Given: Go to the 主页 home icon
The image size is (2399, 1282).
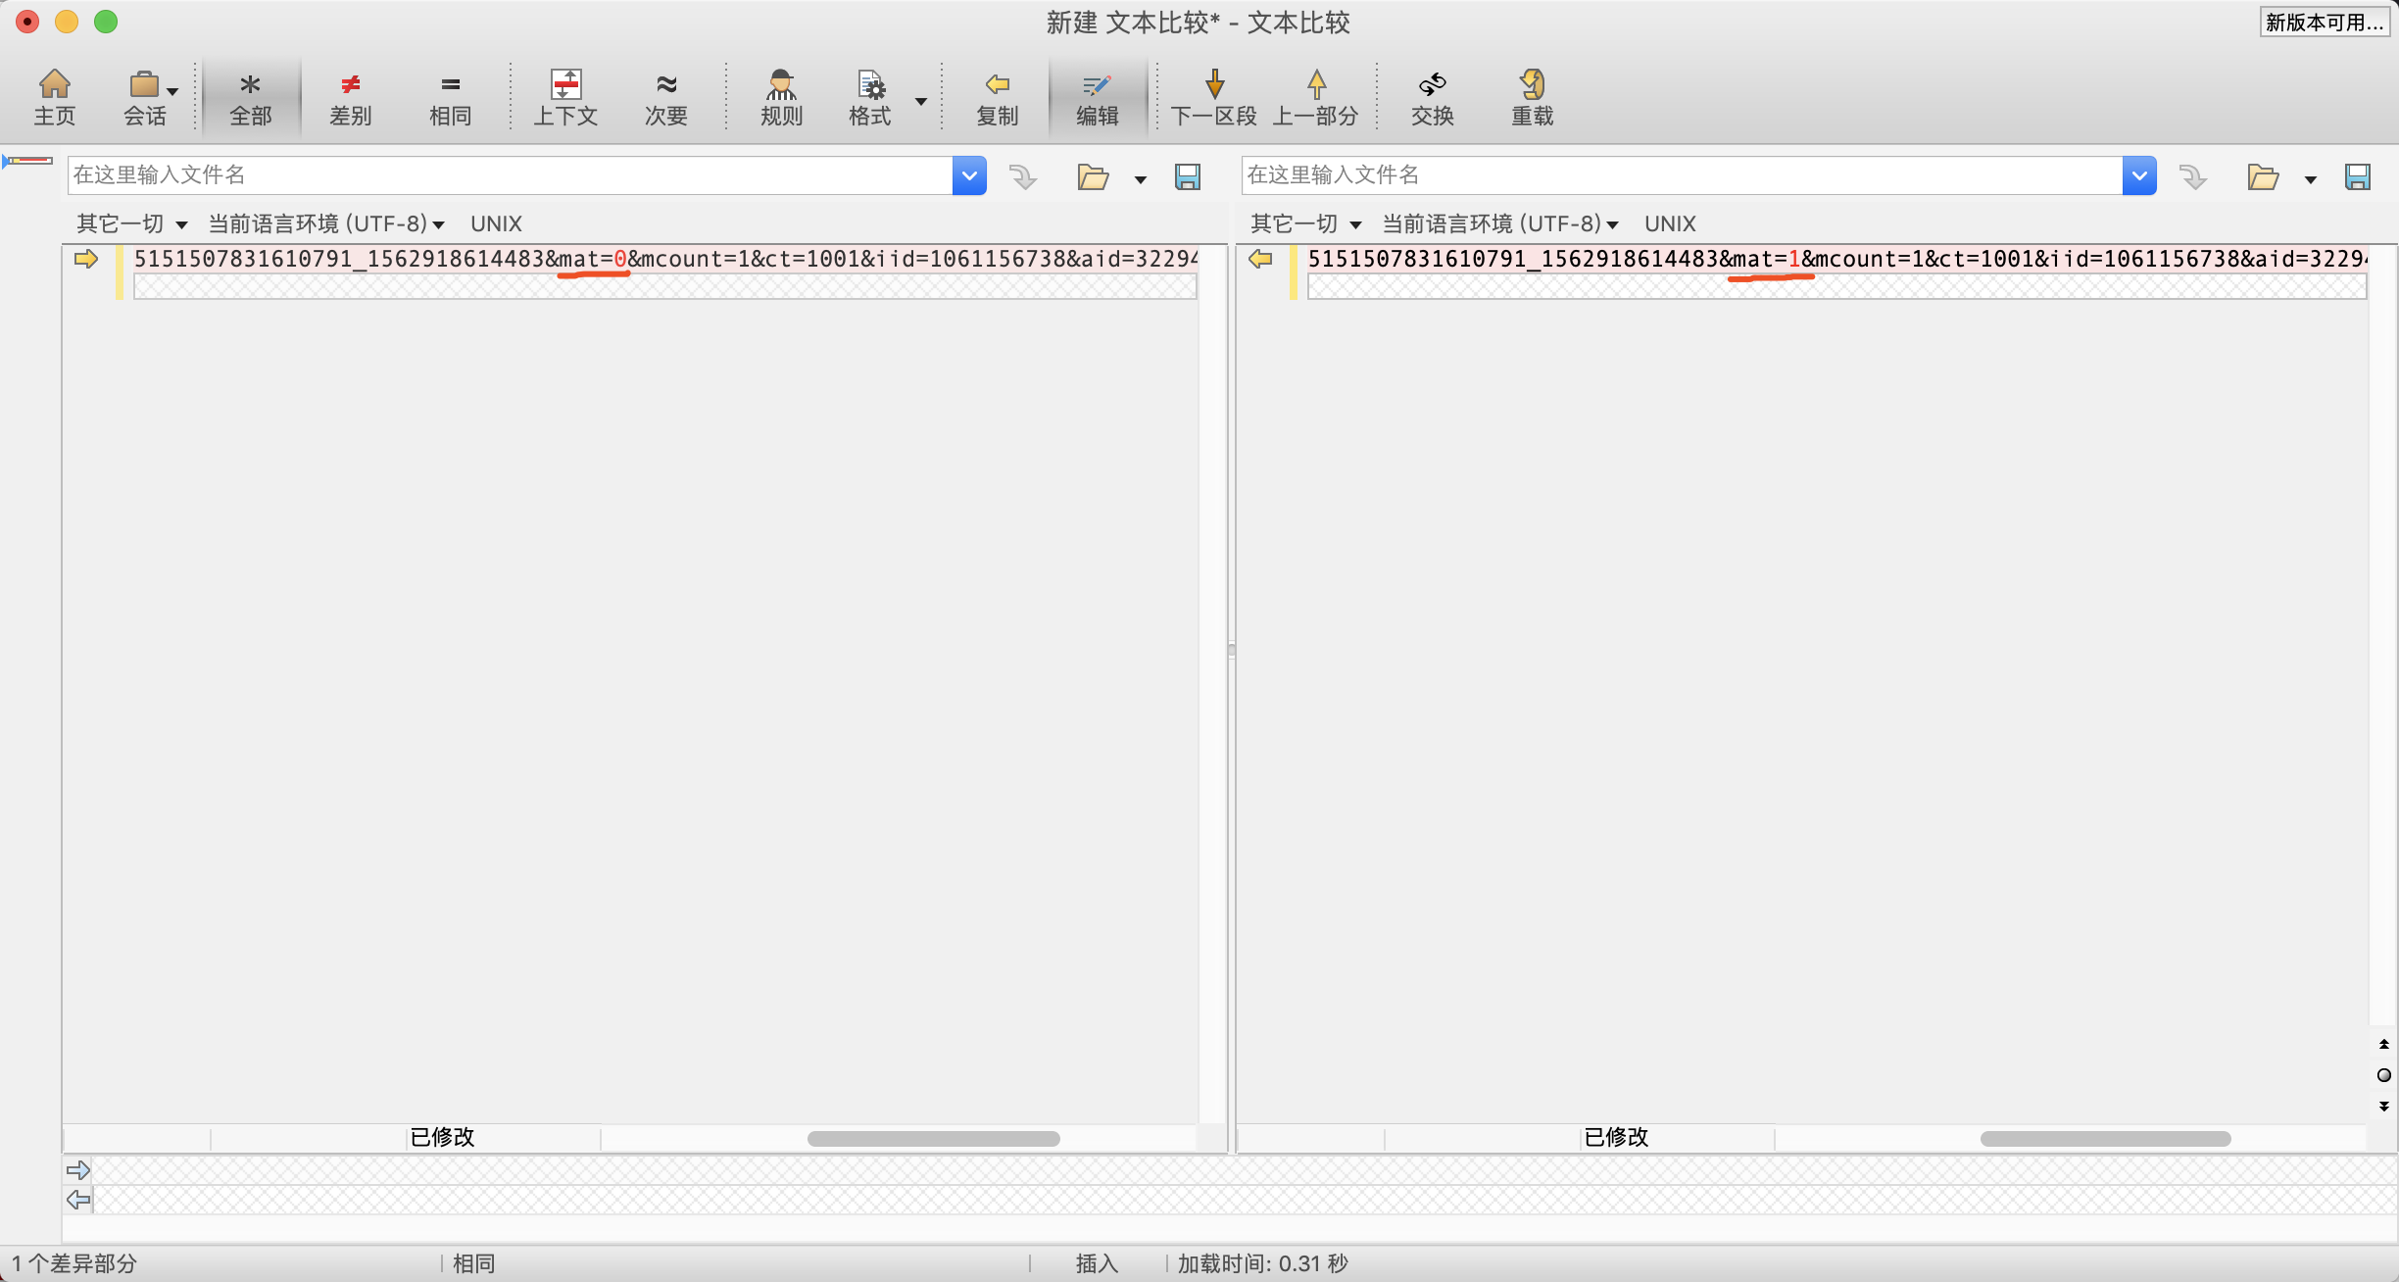Looking at the screenshot, I should [55, 97].
